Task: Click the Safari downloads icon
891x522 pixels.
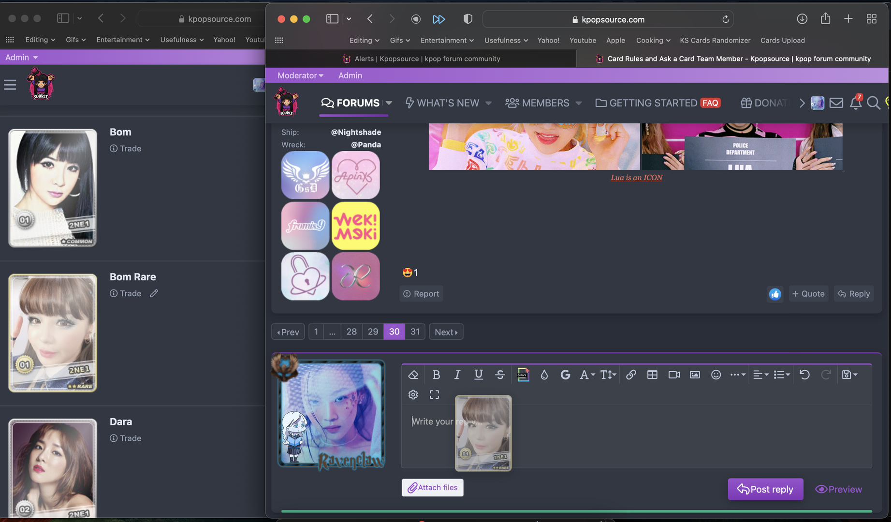Action: point(802,19)
